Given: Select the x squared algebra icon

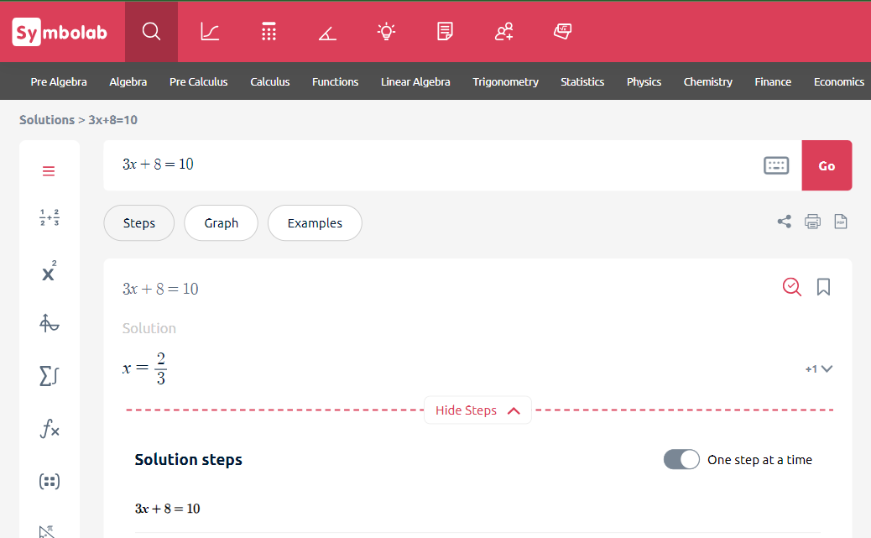Looking at the screenshot, I should (x=50, y=270).
